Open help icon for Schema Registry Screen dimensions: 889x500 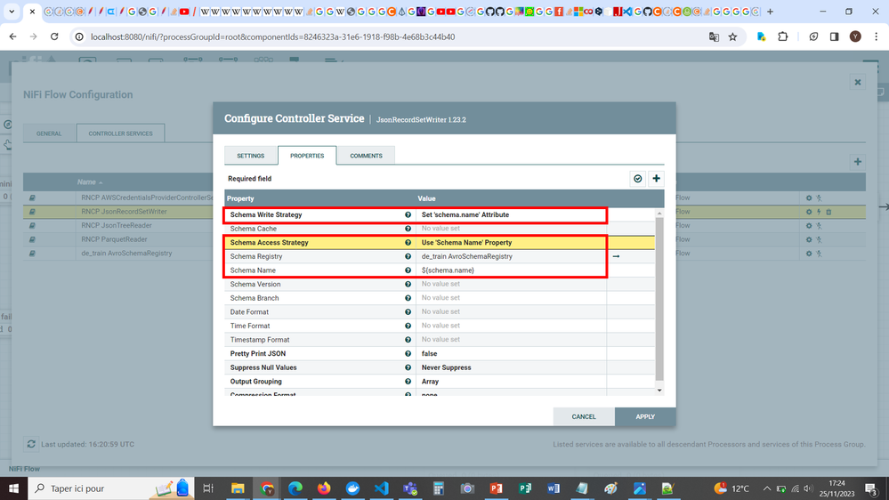click(408, 256)
